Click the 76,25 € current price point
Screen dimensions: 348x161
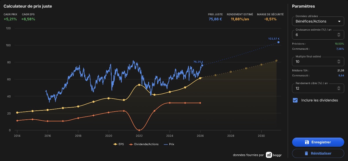point(202,66)
